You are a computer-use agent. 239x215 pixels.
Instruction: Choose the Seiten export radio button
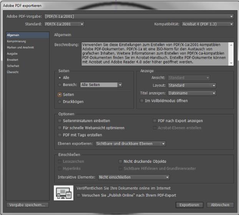[60, 95]
